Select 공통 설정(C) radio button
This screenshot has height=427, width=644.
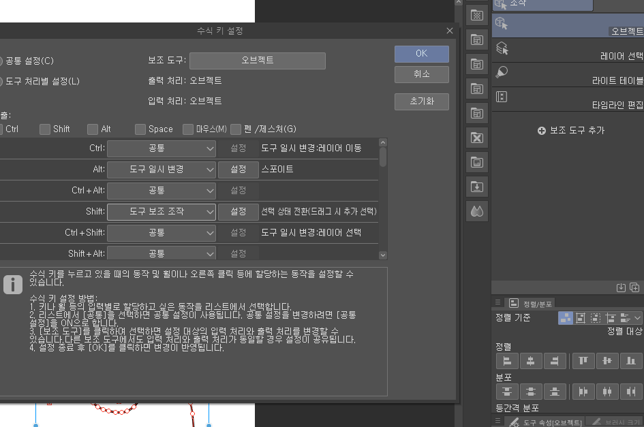pos(1,61)
